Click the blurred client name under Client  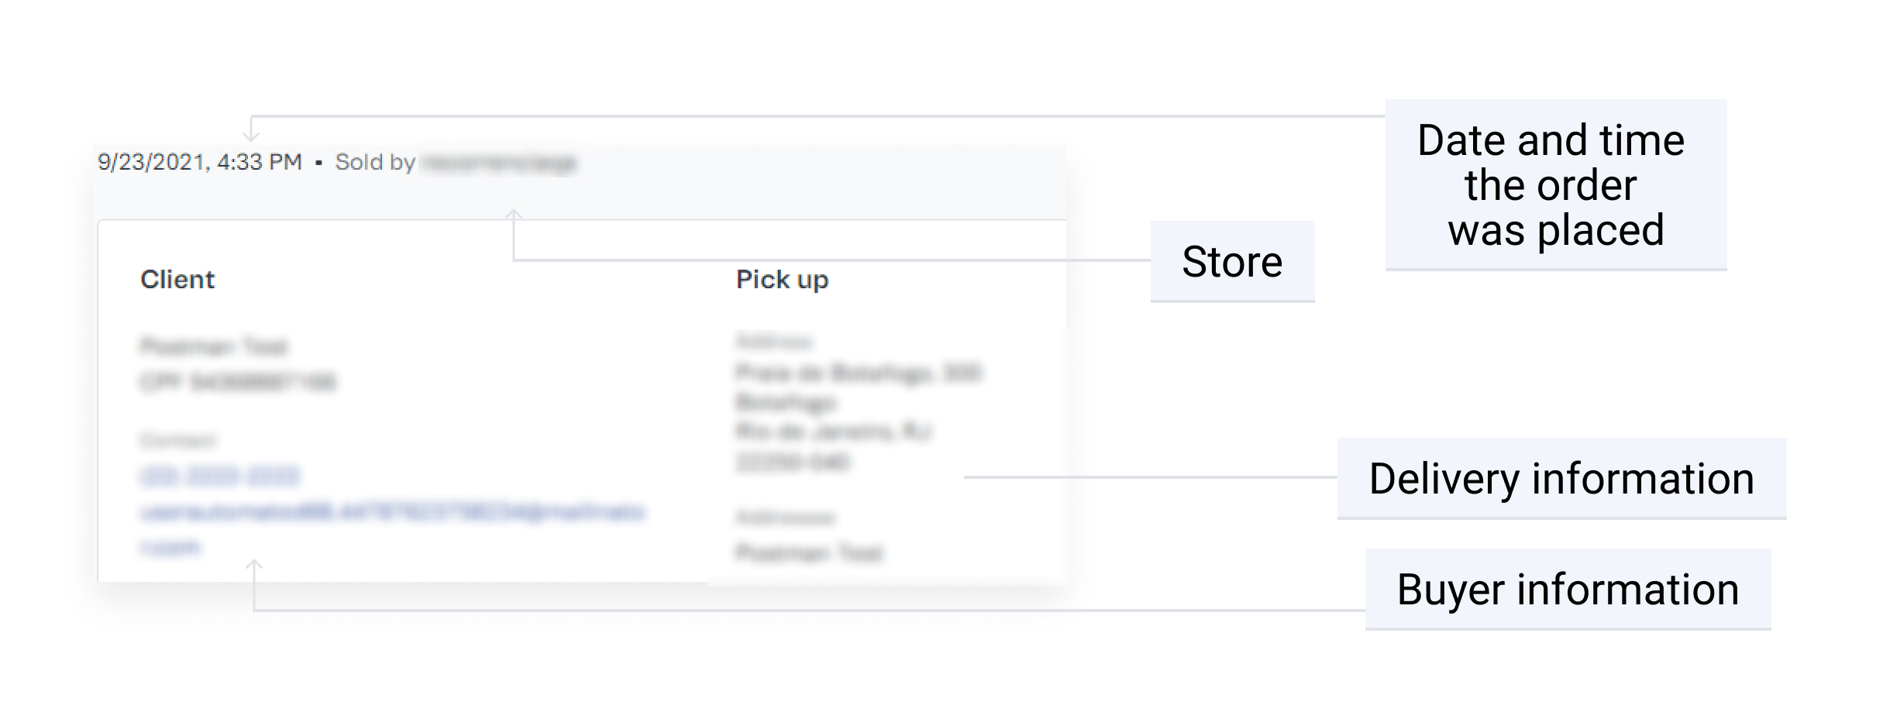pos(214,346)
